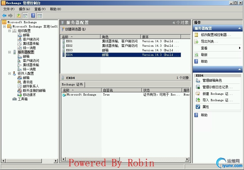Select 邮件联系人 in the tree
Image resolution: width=244 pixels, height=170 pixels.
pos(31,86)
